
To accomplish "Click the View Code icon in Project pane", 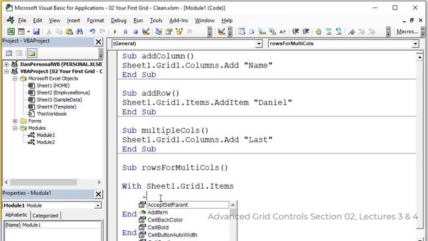I will coord(9,53).
